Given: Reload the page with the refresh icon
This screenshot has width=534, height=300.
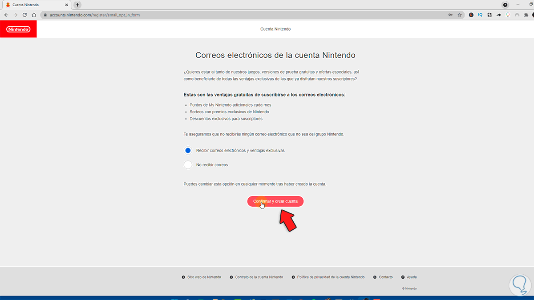Looking at the screenshot, I should click(25, 15).
